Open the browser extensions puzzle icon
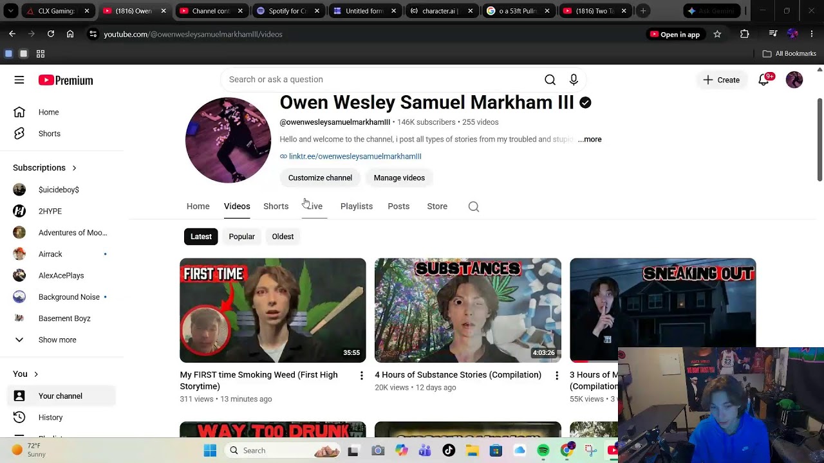Screen dimensions: 824x463 point(745,34)
